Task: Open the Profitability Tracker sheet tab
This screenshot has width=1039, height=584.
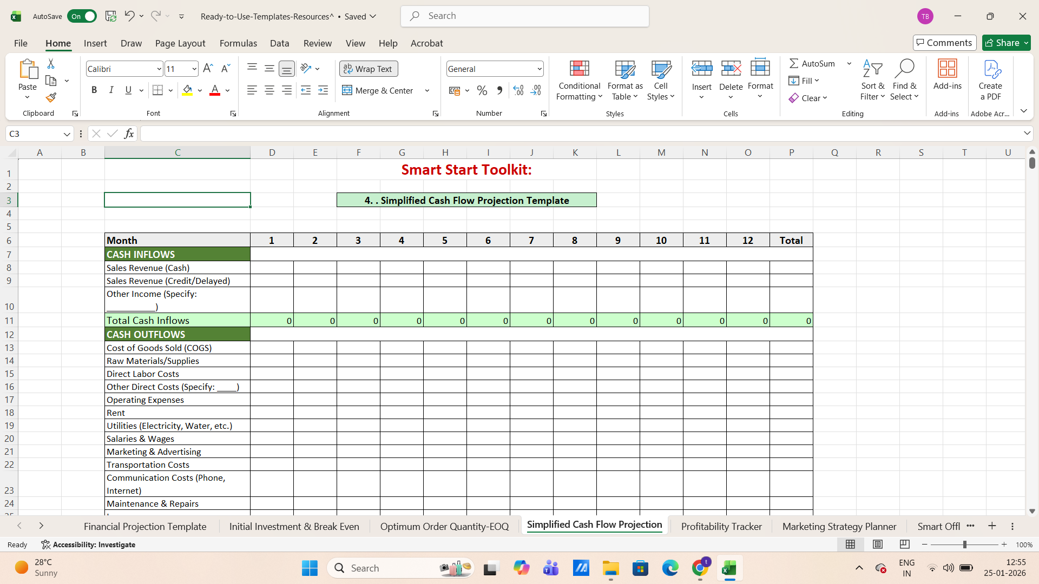Action: [721, 526]
